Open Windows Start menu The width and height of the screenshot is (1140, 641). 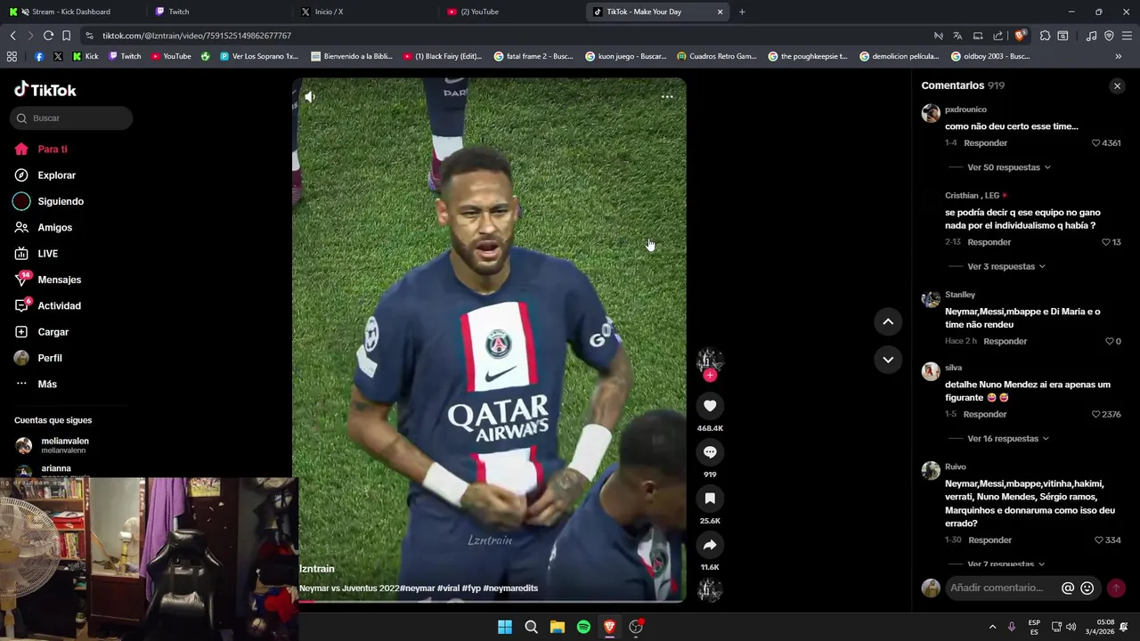tap(505, 627)
